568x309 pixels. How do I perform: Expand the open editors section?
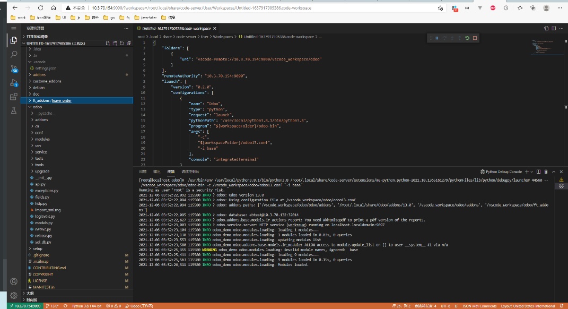pos(77,37)
